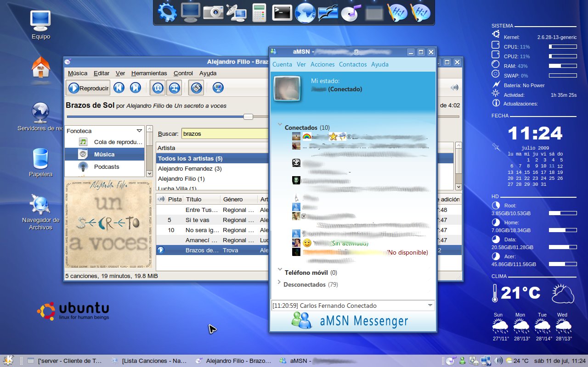Expand the Teléfono móvil group
Viewport: 588px width, 367px height.
point(279,270)
